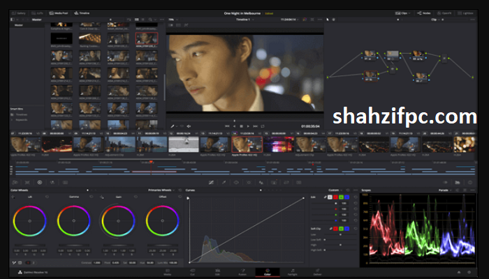Viewport: 489px width, 279px height.
Task: Open the viewer zoom percentage dropdown
Action: [173, 20]
